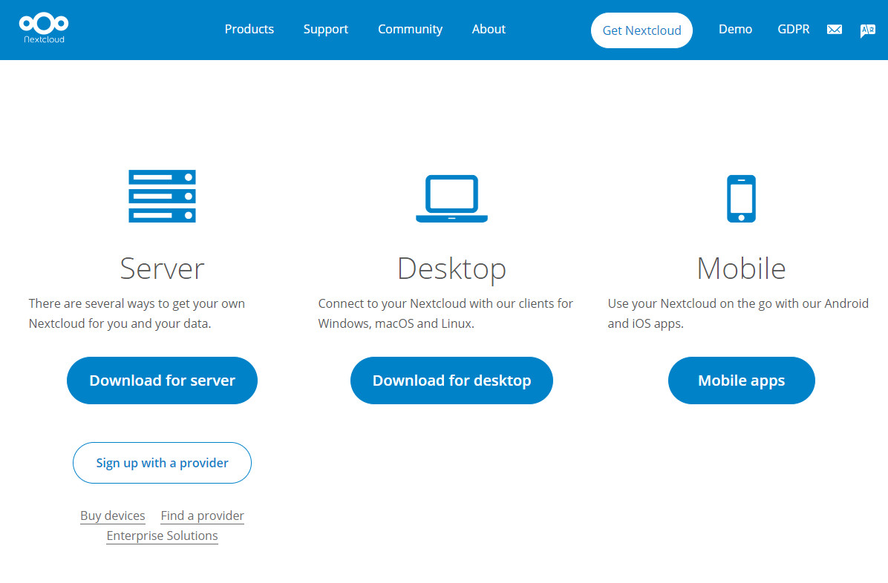This screenshot has height=583, width=888.
Task: Click text 'Connect to your Nextcloud with our clients'
Action: [436, 304]
